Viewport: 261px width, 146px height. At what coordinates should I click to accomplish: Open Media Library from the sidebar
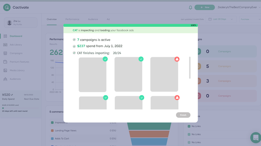click(17, 70)
